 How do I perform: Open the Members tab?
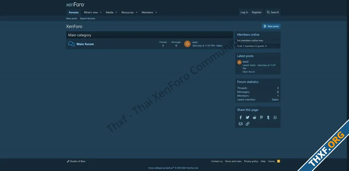(148, 12)
